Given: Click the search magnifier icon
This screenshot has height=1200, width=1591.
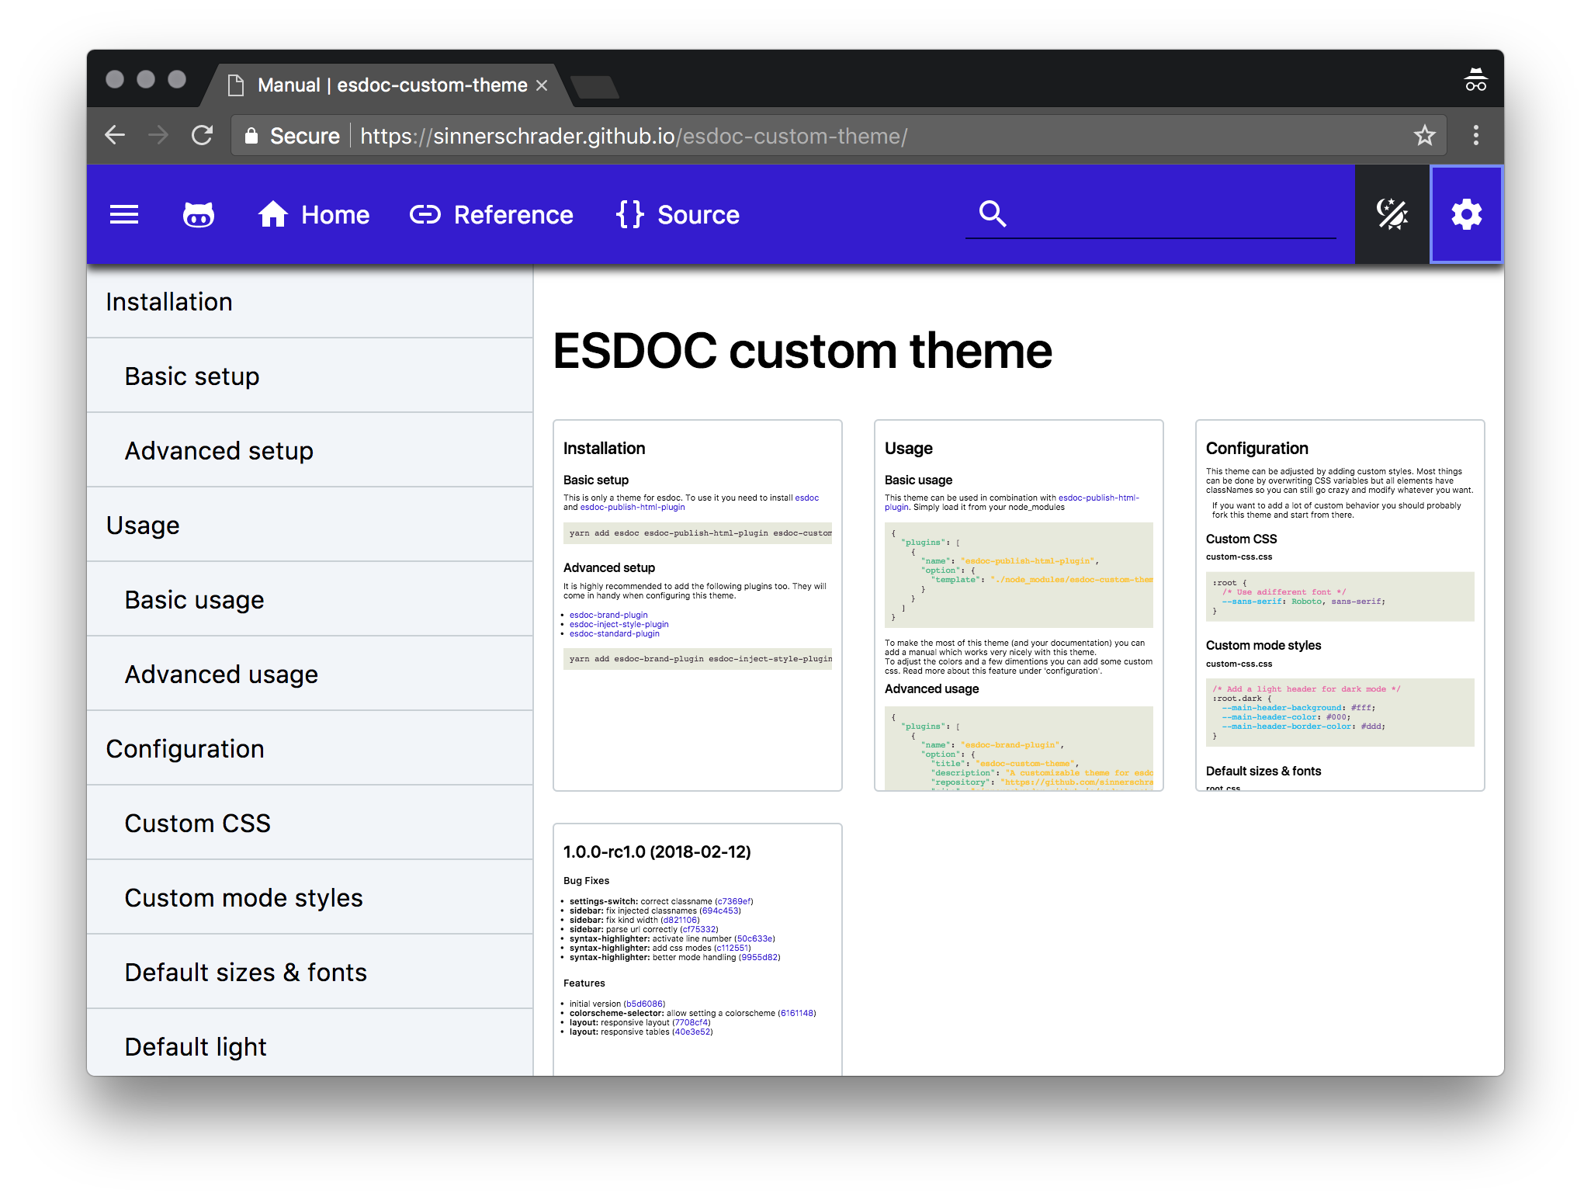Looking at the screenshot, I should pos(993,213).
